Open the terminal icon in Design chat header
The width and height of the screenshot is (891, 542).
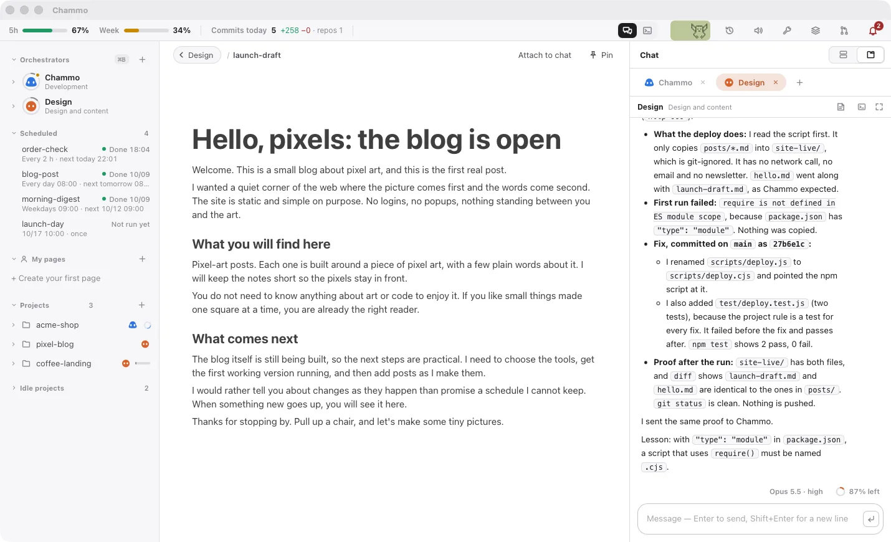pos(862,107)
